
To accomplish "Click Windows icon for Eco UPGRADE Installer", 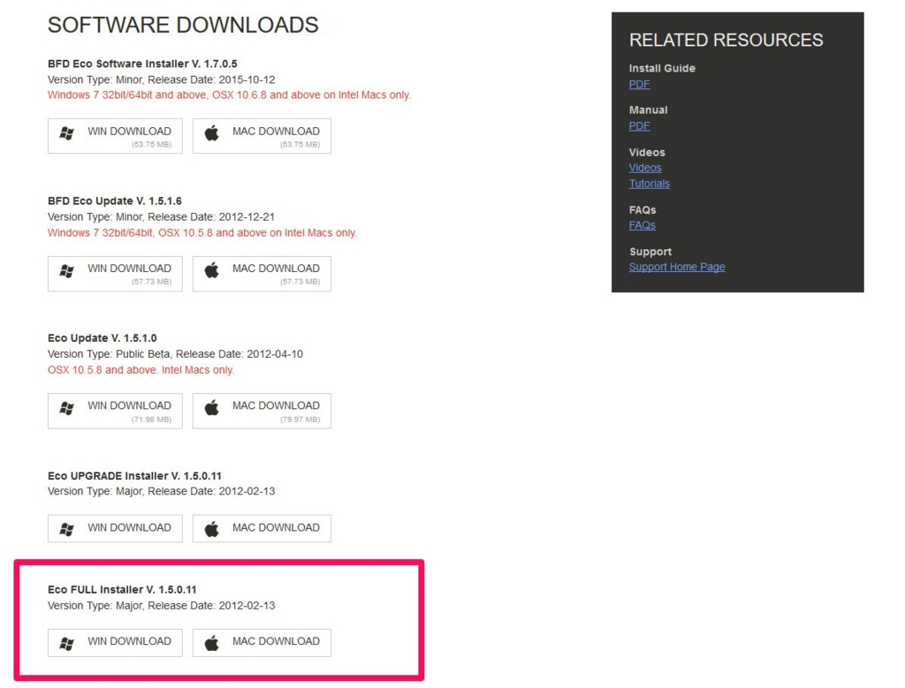I will point(67,528).
